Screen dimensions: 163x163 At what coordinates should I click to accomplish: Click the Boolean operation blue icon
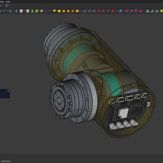point(121,11)
